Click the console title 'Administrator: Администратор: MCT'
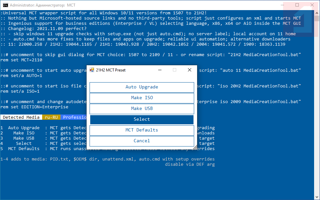This screenshot has height=200, width=320. (42, 5)
